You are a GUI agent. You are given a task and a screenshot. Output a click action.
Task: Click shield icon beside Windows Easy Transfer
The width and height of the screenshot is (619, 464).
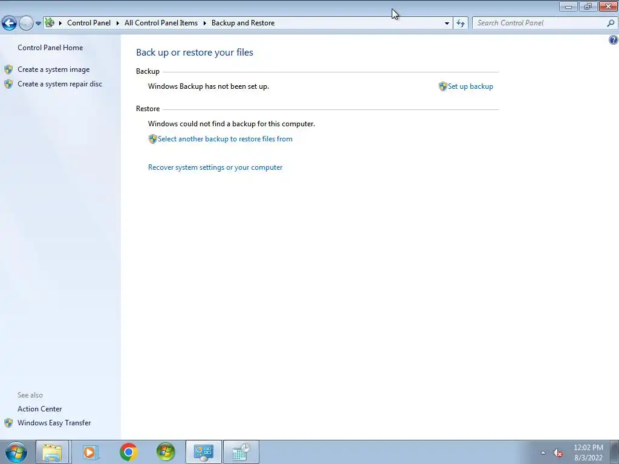[x=8, y=423]
